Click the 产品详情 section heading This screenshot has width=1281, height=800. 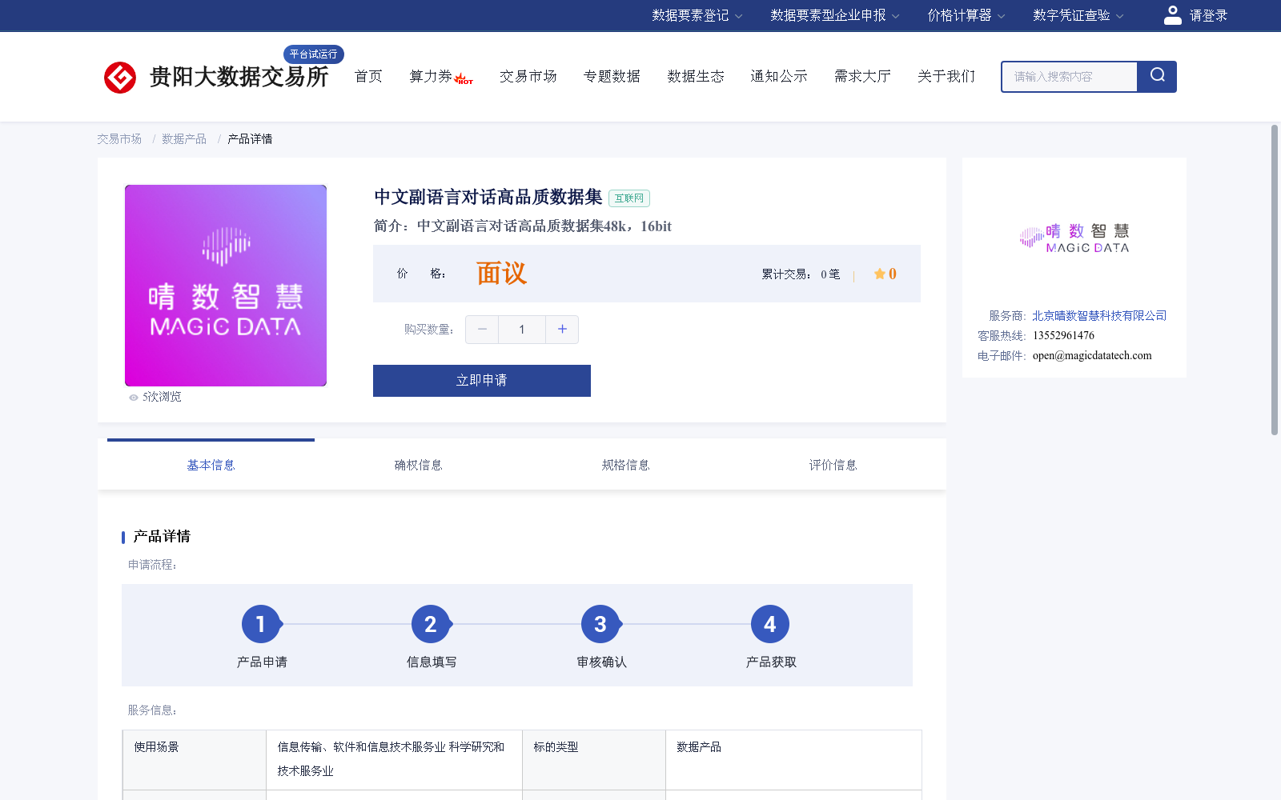click(x=162, y=537)
